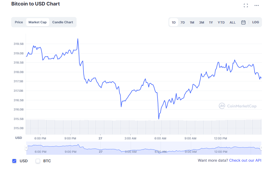268x170 pixels.
Task: Enter fullscreen chart mode
Action: [246, 5]
